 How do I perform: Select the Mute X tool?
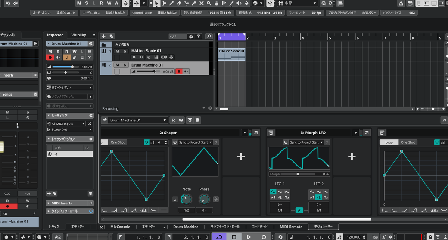[x=202, y=3]
